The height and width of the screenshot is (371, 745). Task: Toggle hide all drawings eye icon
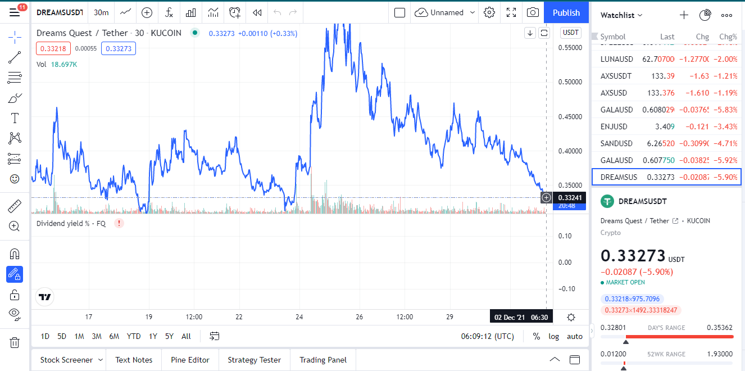(x=15, y=314)
